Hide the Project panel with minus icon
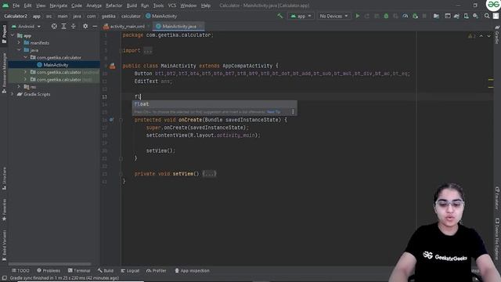 [95, 26]
